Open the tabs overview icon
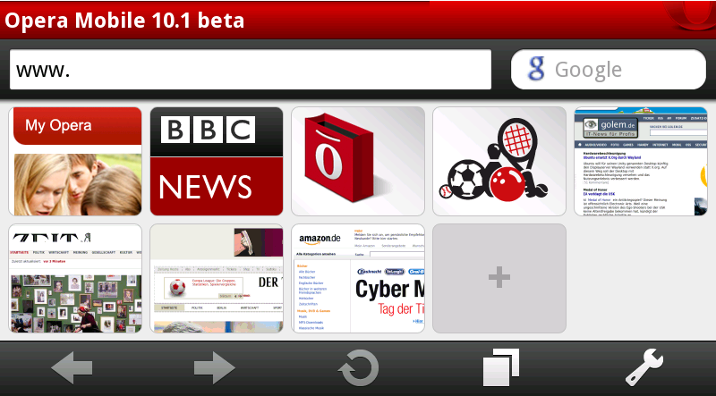Image resolution: width=716 pixels, height=396 pixels. tap(501, 367)
